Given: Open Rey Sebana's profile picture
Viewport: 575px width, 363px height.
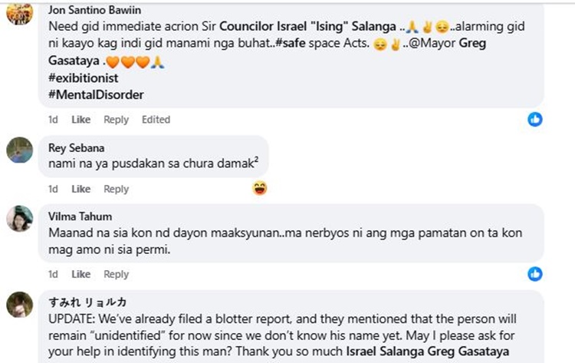Looking at the screenshot, I should 19,150.
